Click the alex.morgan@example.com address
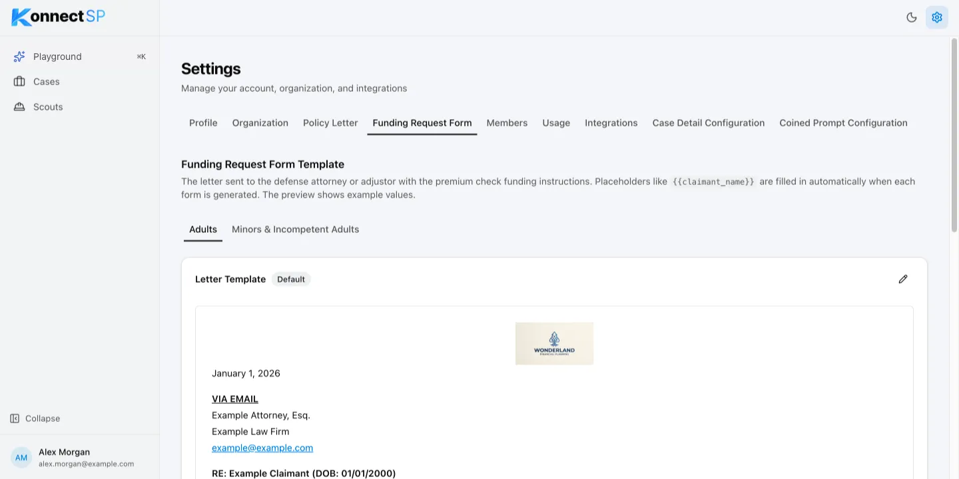959x479 pixels. click(86, 464)
